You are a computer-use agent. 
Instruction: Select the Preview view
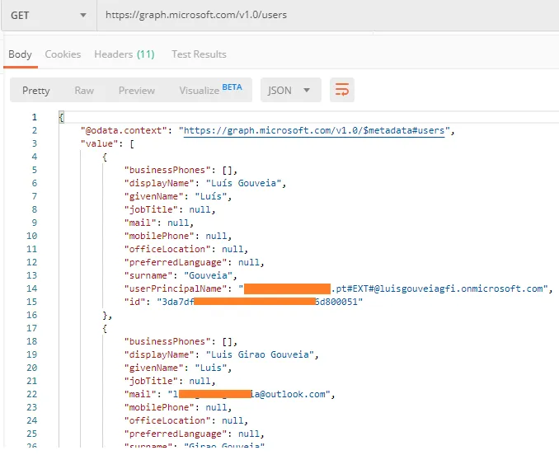[x=137, y=91]
